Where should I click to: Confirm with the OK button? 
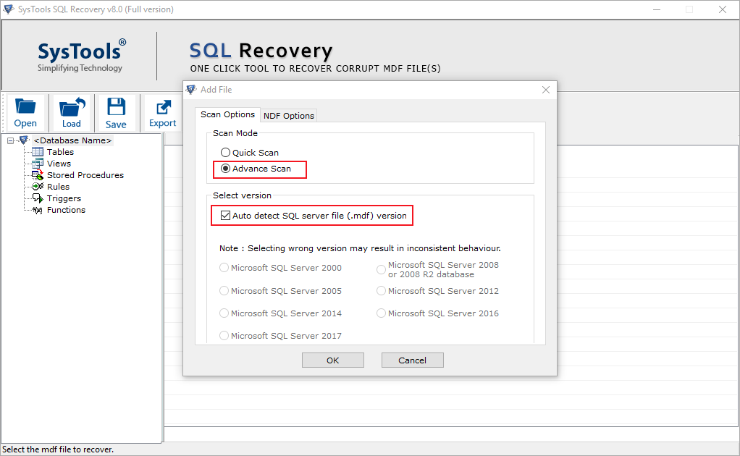333,360
